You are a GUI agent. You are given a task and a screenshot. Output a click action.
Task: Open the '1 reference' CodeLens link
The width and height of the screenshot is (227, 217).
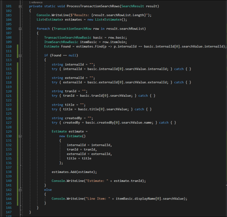(x=36, y=2)
